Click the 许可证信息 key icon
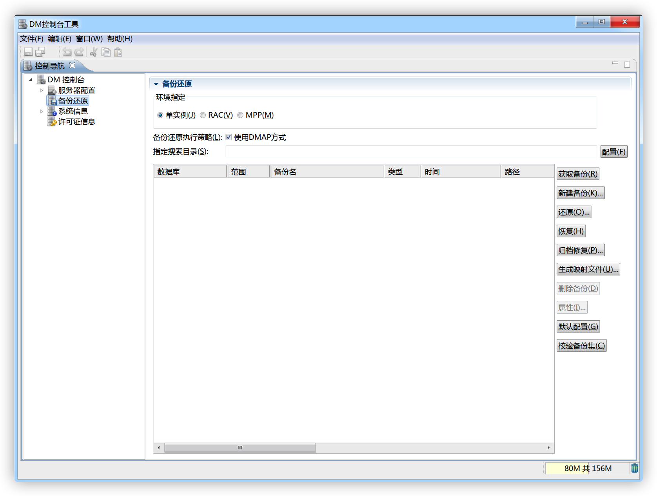The width and height of the screenshot is (657, 496). tap(52, 122)
